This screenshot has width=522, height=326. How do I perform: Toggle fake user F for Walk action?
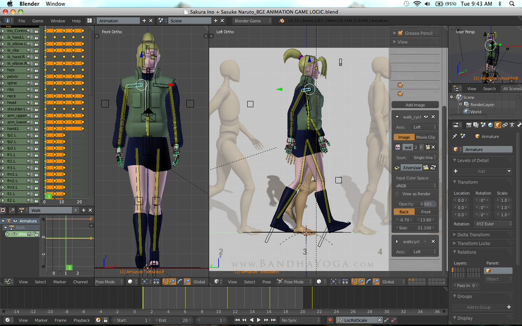click(x=76, y=210)
